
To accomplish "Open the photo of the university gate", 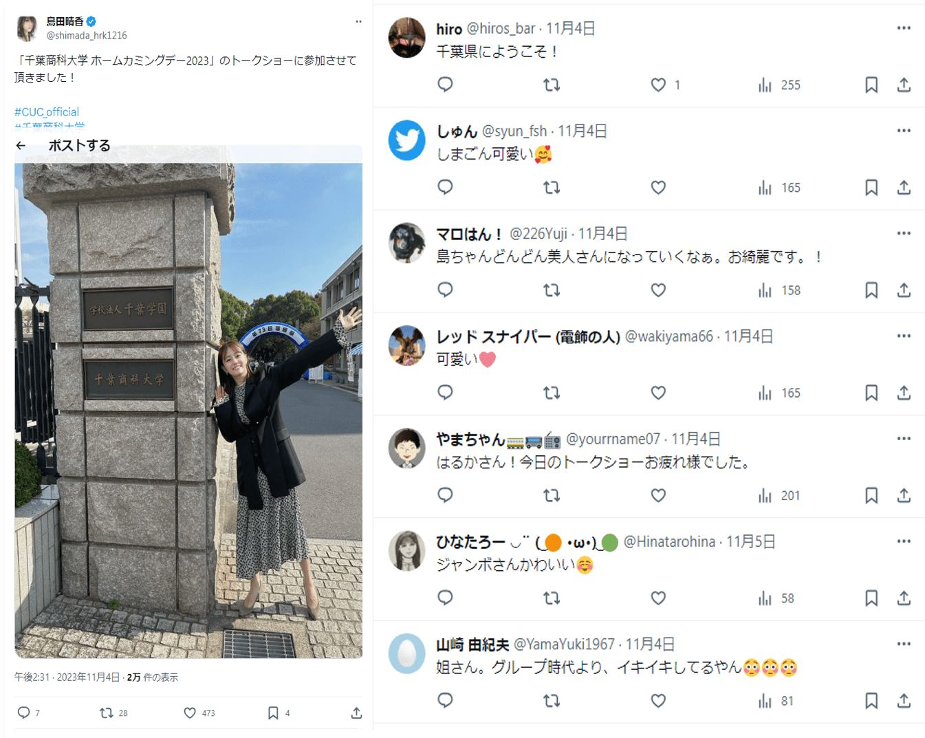I will click(188, 410).
